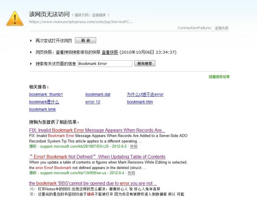Open the bookmark_thumb1 suggestion link

tap(46, 94)
